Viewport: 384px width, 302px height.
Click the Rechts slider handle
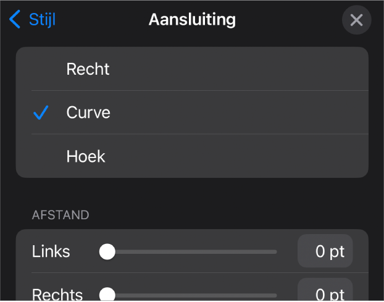107,294
